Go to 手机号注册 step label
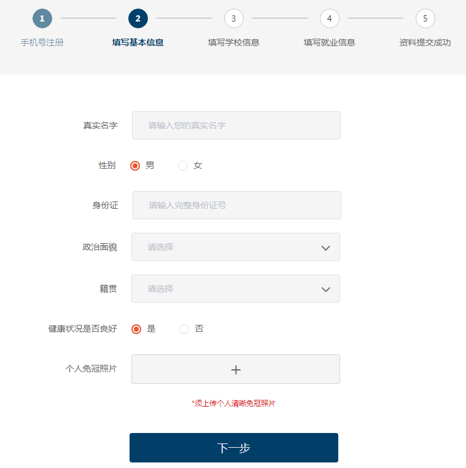This screenshot has height=468, width=466. point(42,42)
